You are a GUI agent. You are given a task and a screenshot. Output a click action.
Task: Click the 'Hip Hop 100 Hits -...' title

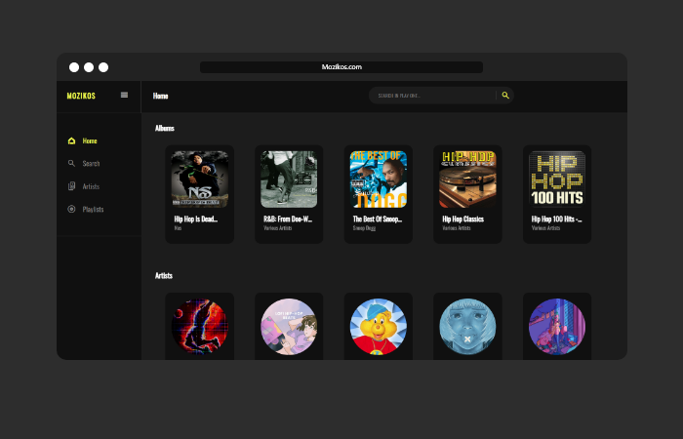(556, 219)
